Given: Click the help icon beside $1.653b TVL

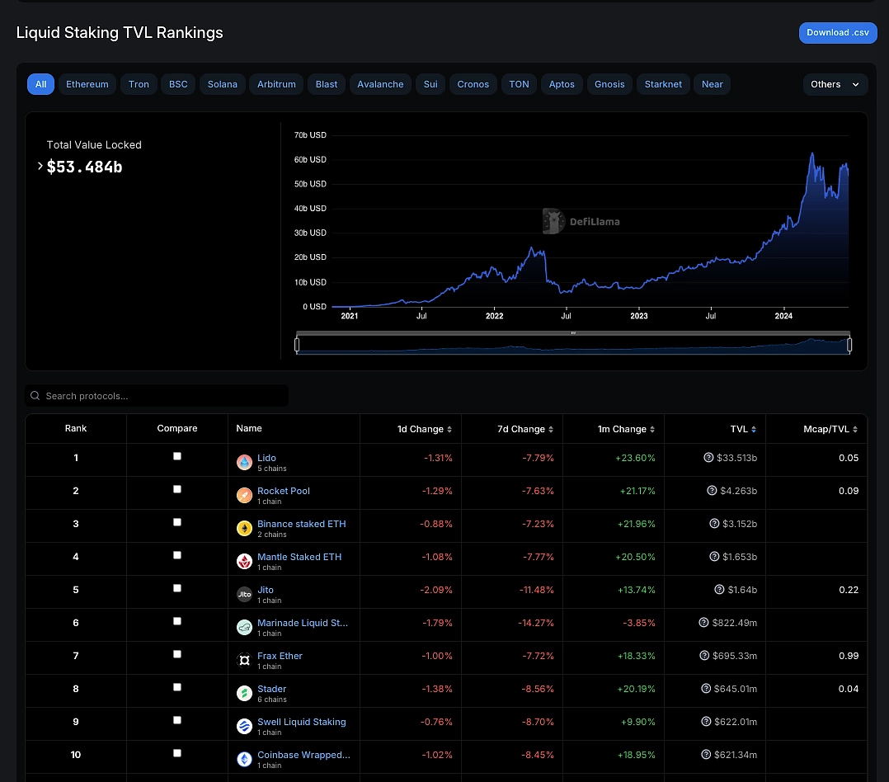Looking at the screenshot, I should (714, 556).
